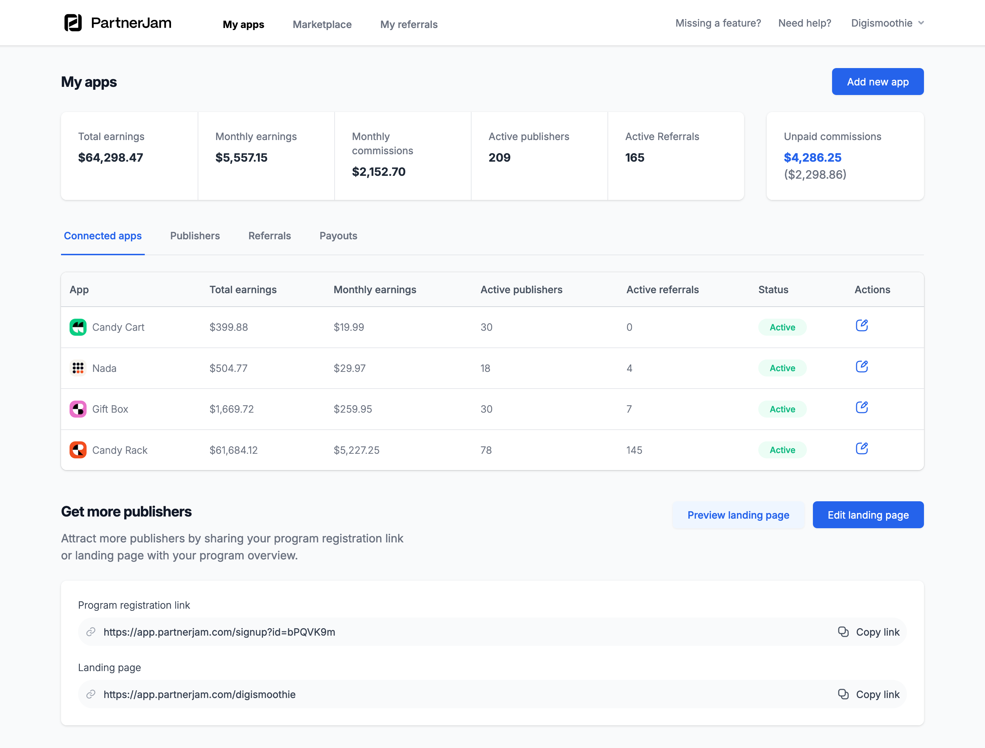
Task: Click the Candy Cart app icon
Action: [x=78, y=327]
